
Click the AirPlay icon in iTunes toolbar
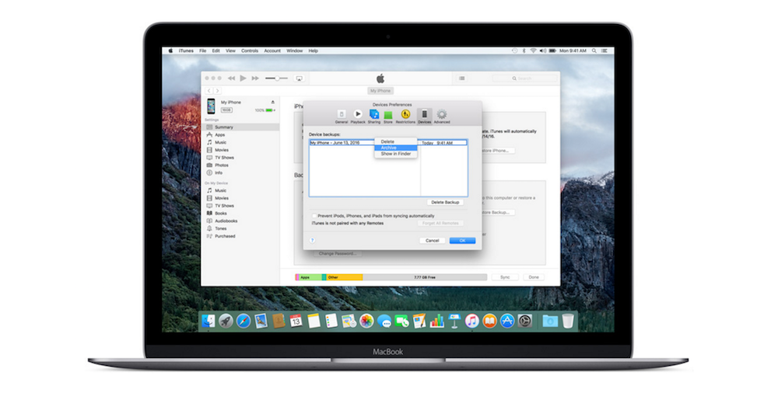click(300, 78)
